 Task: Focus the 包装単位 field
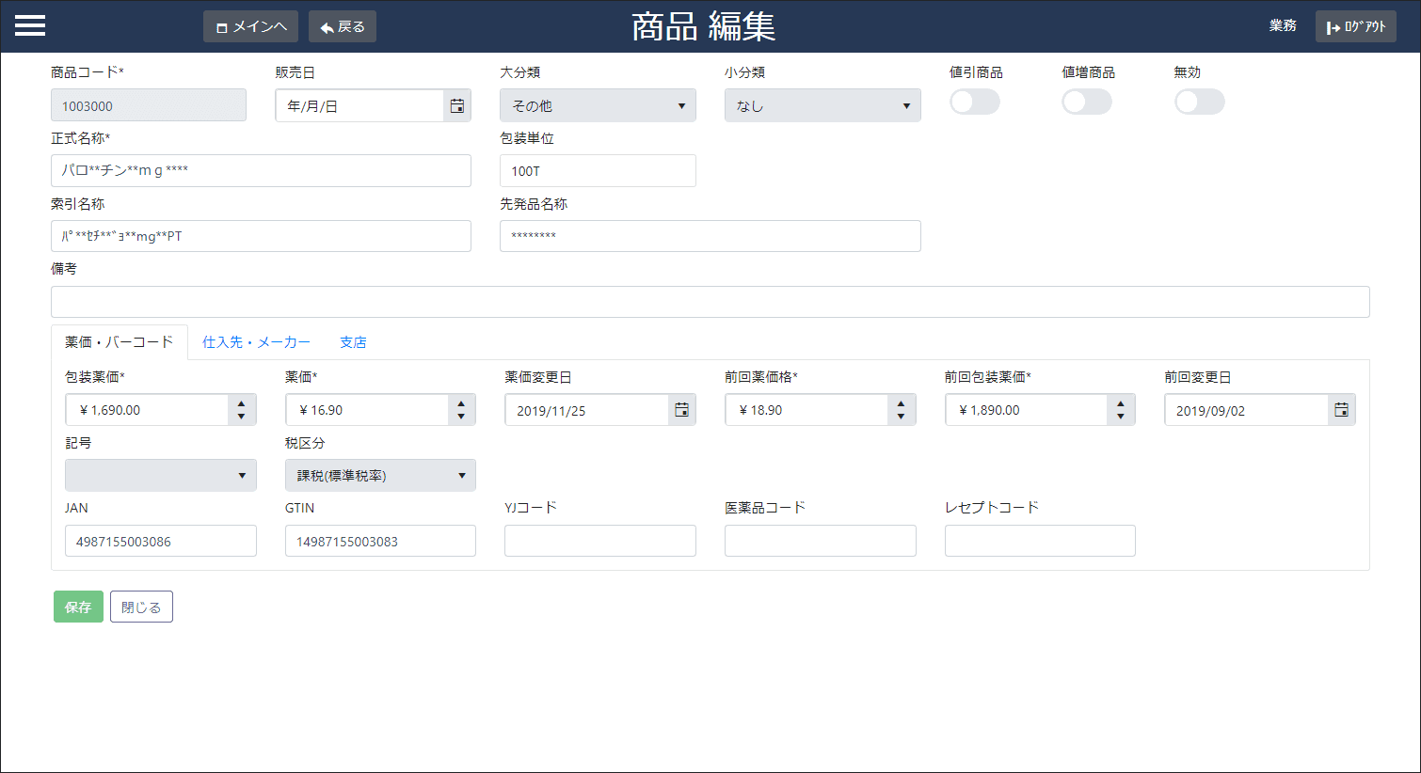[x=598, y=171]
